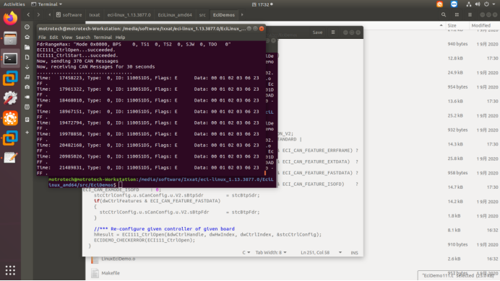Viewport: 500px width, 281px height.
Task: Open Firefox from the dock
Action: [x=10, y=18]
